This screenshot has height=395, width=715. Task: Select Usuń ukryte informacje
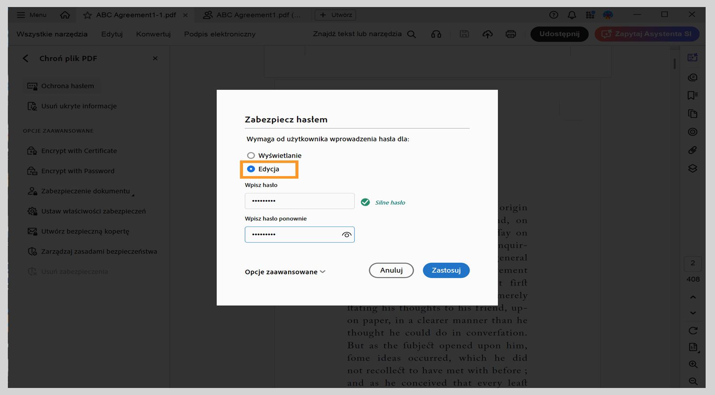click(72, 106)
